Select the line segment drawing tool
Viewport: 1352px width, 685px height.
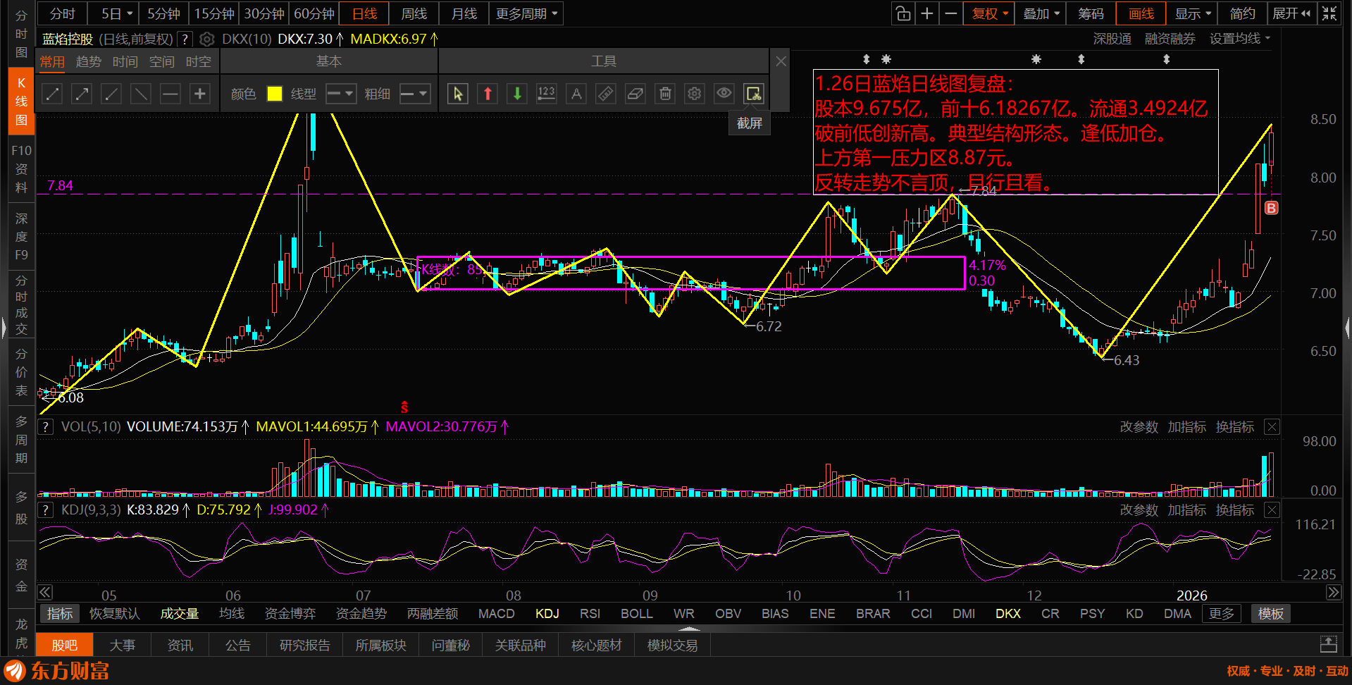(53, 94)
